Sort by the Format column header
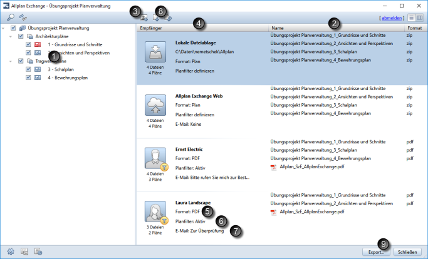Viewport: 428px width, 259px height. click(x=414, y=28)
